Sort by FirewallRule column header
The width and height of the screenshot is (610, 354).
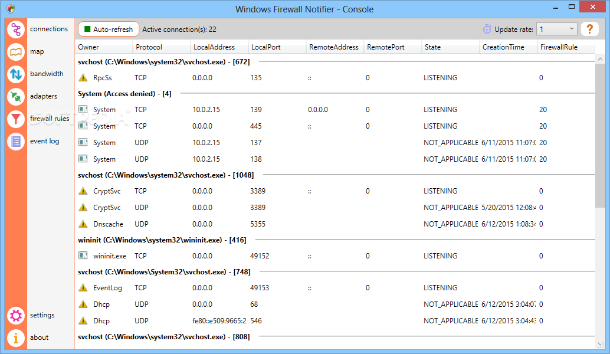(566, 47)
